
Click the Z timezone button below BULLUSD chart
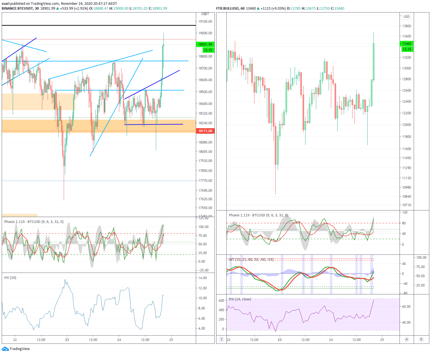pos(221,339)
